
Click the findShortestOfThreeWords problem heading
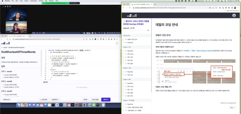(x=18, y=52)
